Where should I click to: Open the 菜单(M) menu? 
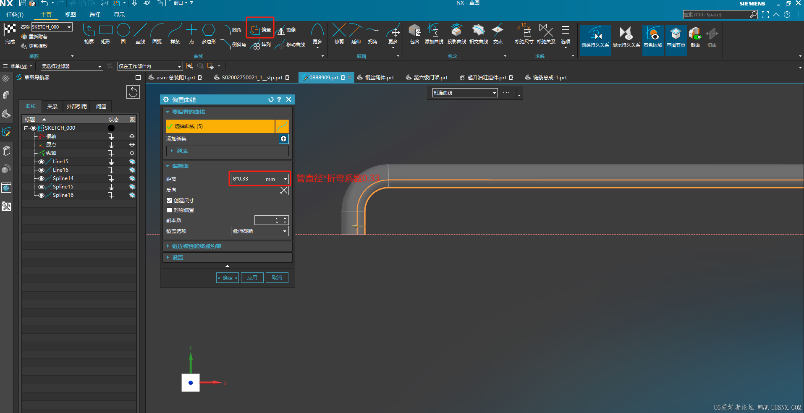click(x=18, y=66)
